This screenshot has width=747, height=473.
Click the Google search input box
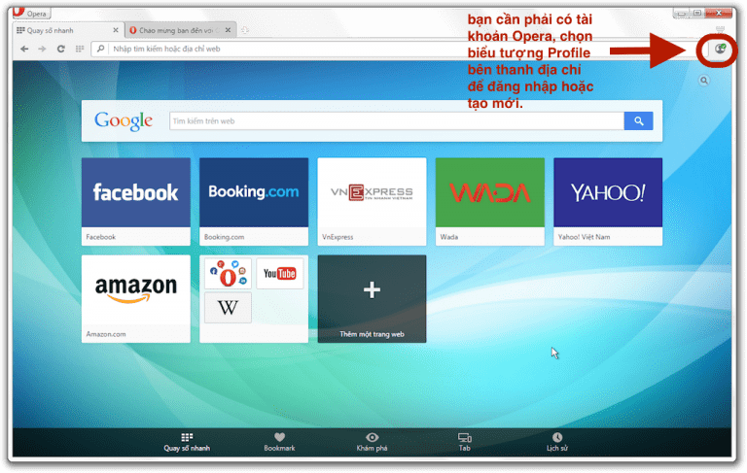coord(397,120)
